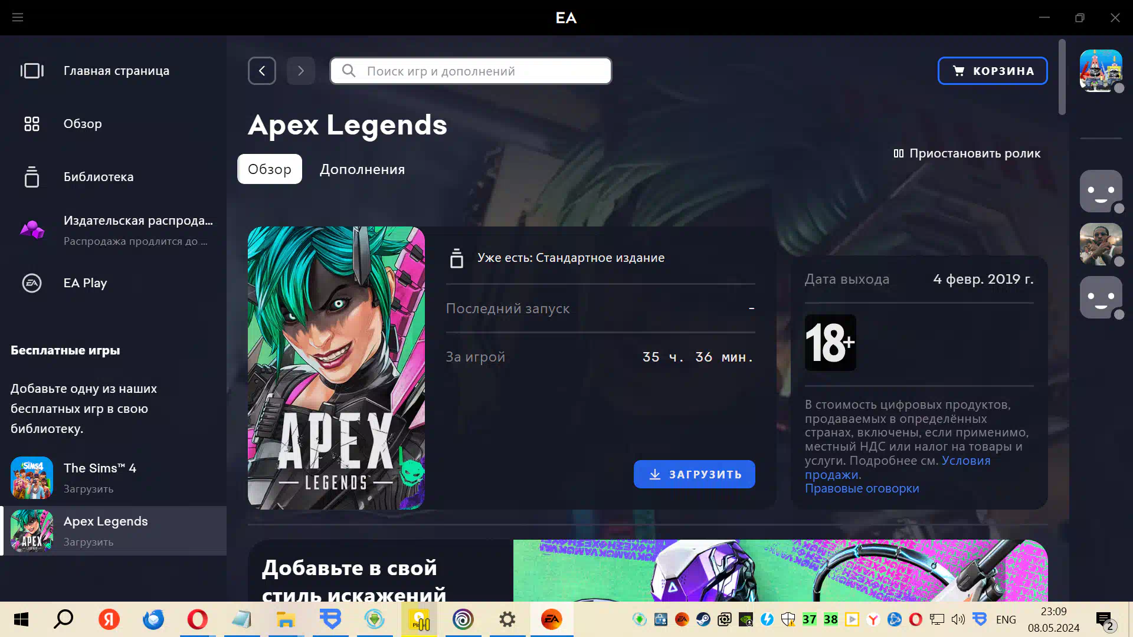Open the Правовые оговорки link
The image size is (1133, 637).
tap(862, 488)
